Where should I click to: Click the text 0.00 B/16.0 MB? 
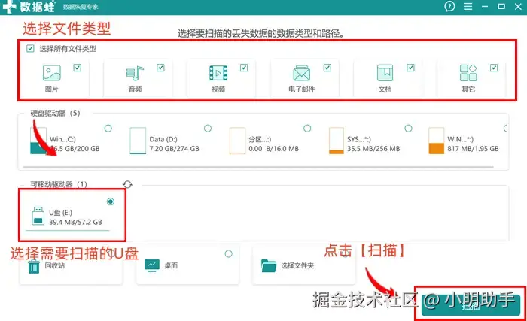273,148
